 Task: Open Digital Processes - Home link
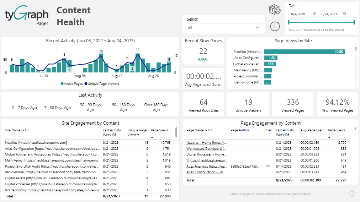tap(207, 154)
